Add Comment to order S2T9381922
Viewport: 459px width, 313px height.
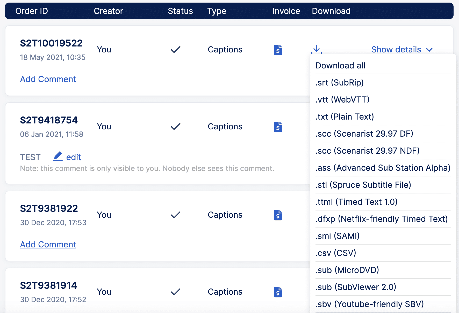[x=48, y=244]
